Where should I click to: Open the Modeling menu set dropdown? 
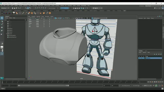[x=5, y=8]
